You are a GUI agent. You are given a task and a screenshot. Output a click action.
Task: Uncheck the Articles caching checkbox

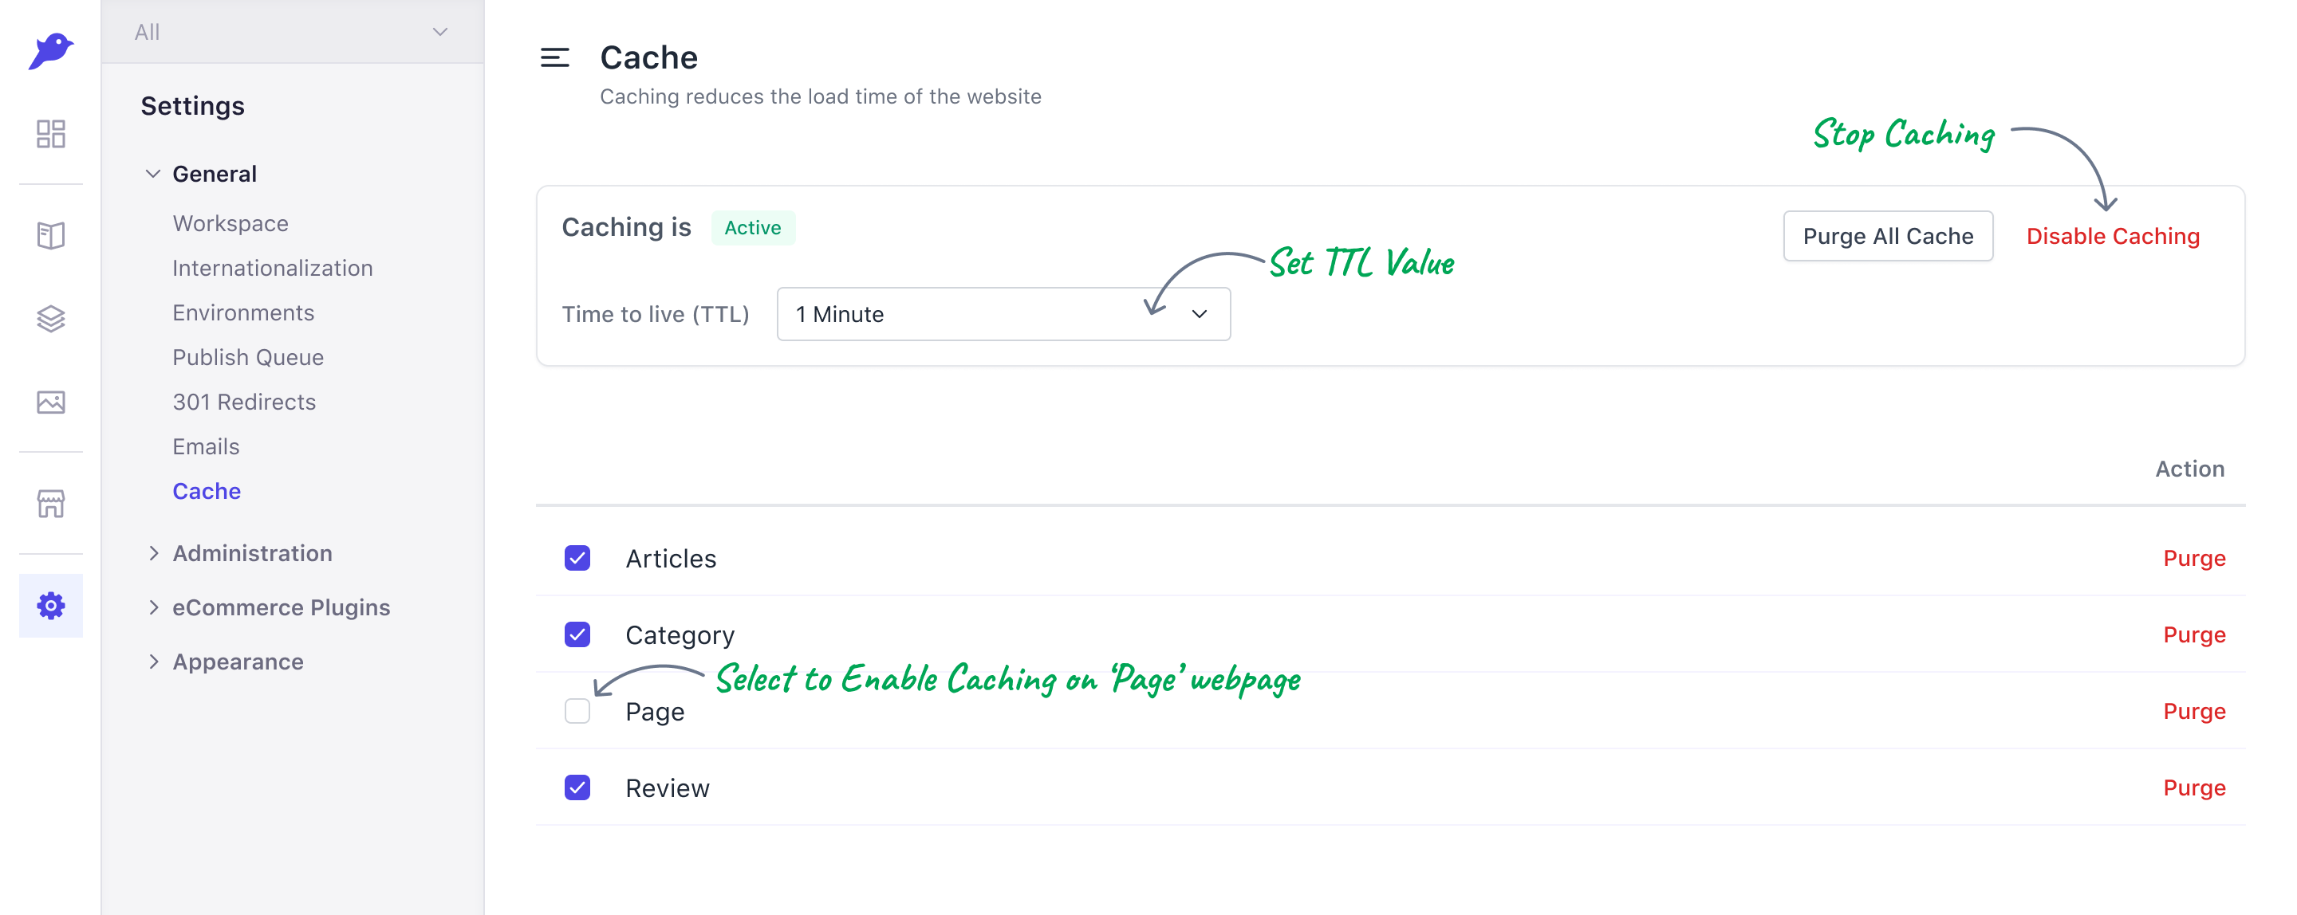click(577, 558)
